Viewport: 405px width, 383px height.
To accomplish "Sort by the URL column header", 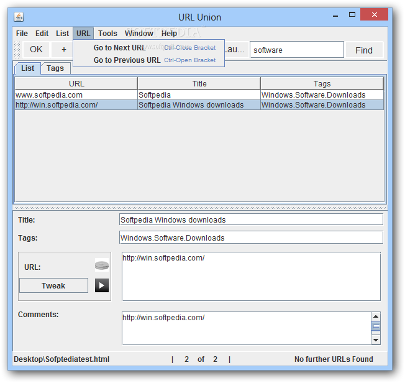I will (x=76, y=83).
